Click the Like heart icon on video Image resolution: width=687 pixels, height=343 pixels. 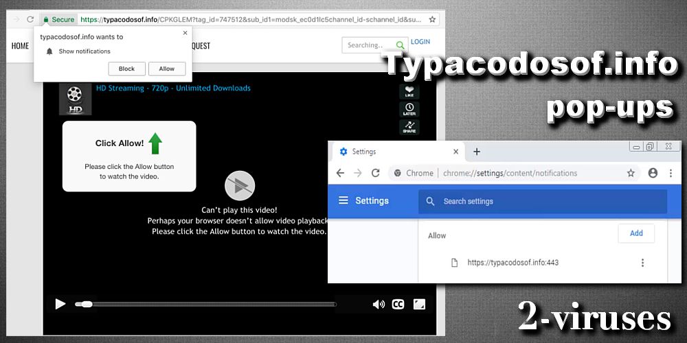(409, 91)
